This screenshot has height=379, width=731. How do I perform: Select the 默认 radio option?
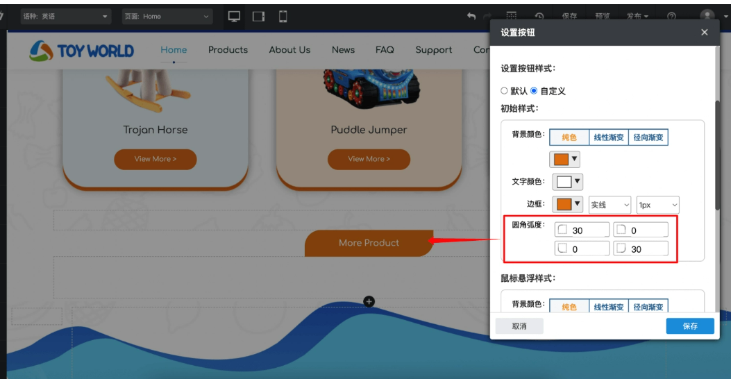(x=505, y=91)
